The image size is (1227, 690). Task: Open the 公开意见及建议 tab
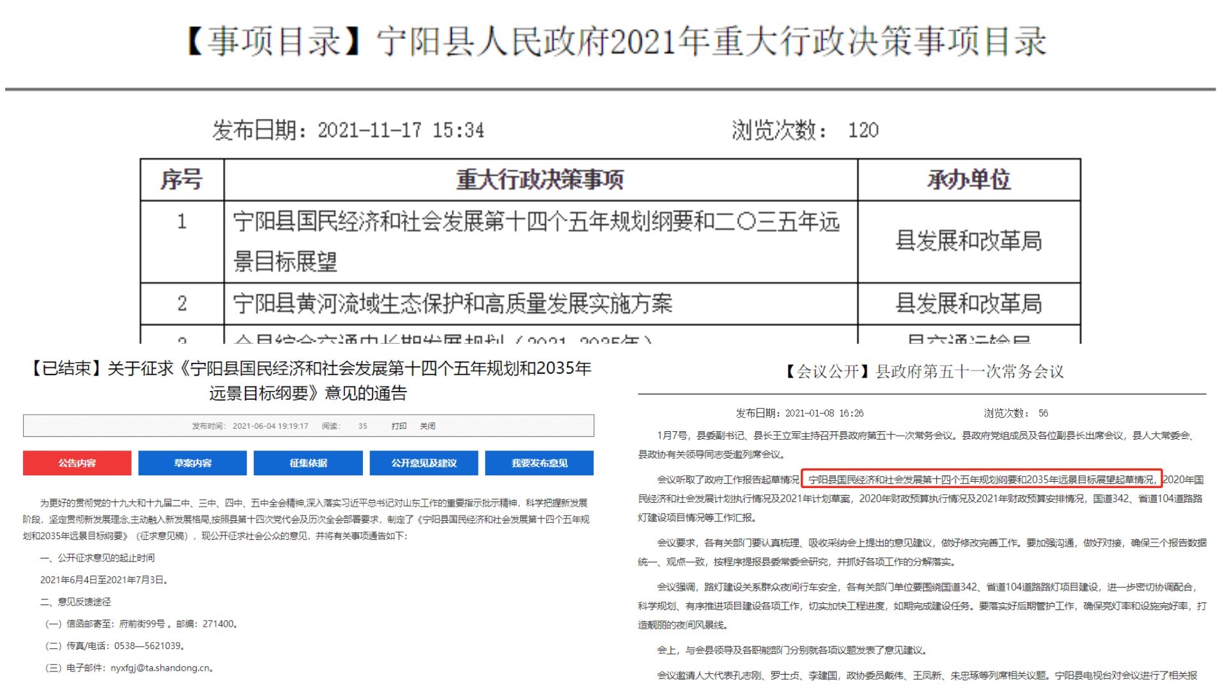tap(424, 463)
